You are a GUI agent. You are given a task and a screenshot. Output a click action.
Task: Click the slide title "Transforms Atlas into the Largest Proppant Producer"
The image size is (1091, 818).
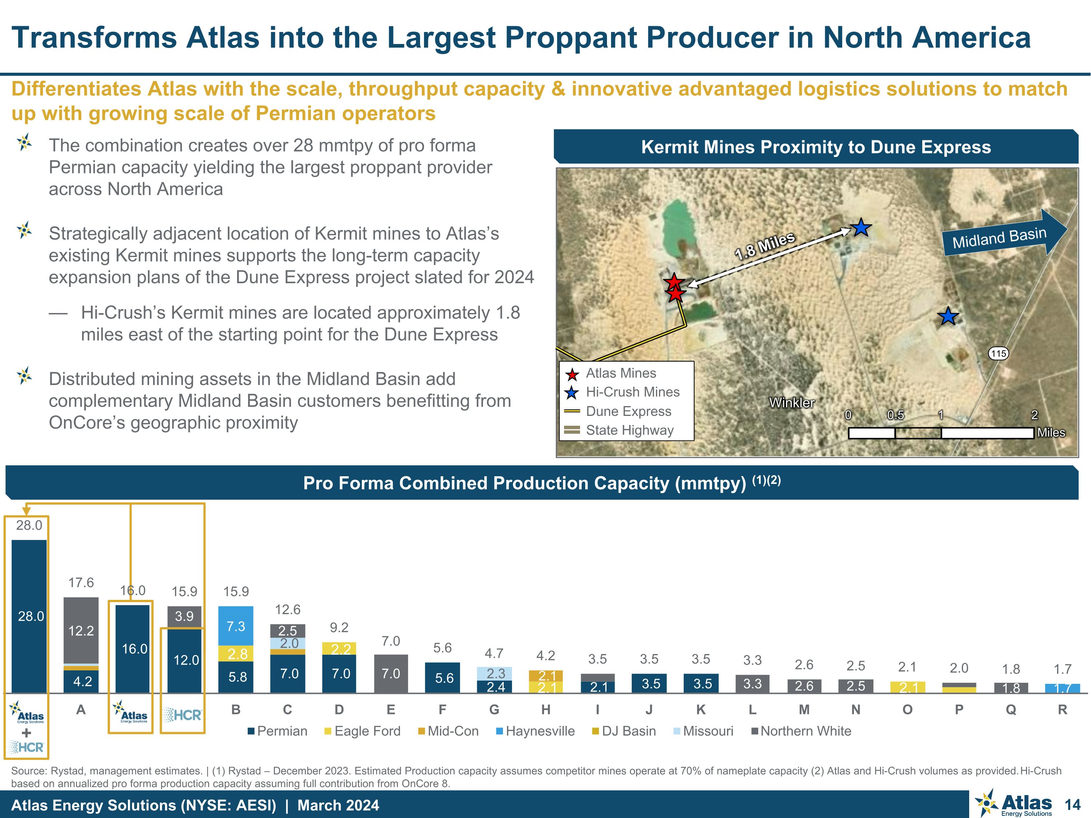[521, 37]
